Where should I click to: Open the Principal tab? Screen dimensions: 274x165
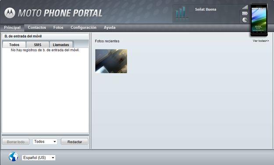pos(12,28)
